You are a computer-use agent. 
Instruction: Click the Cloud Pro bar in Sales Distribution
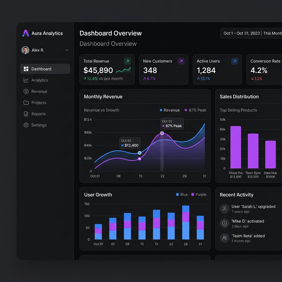tap(236, 147)
